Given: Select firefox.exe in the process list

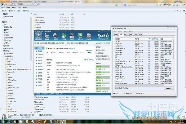Looking at the screenshot, I should pyautogui.click(x=119, y=42).
